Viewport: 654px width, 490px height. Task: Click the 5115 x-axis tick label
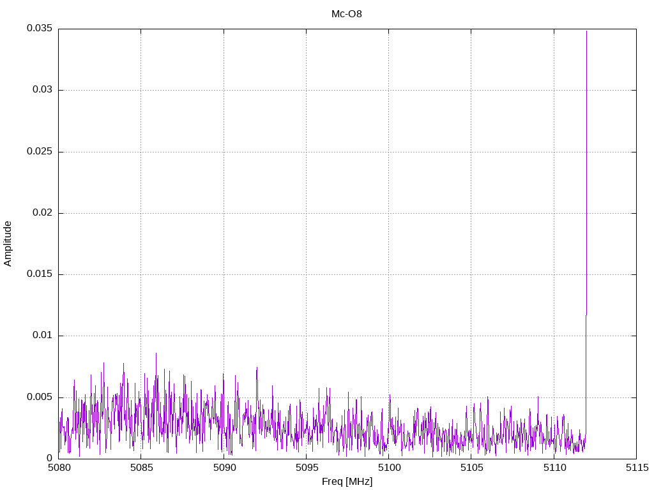pyautogui.click(x=636, y=468)
